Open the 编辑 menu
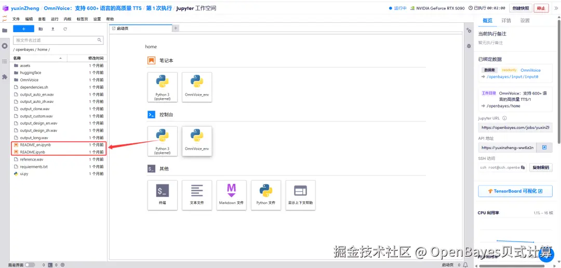The image size is (561, 268). (x=29, y=19)
